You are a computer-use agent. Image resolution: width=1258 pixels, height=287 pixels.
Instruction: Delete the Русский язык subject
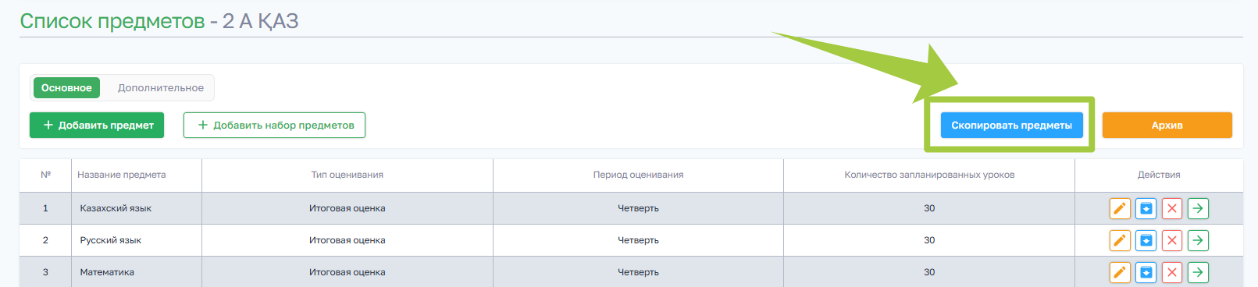click(1172, 240)
